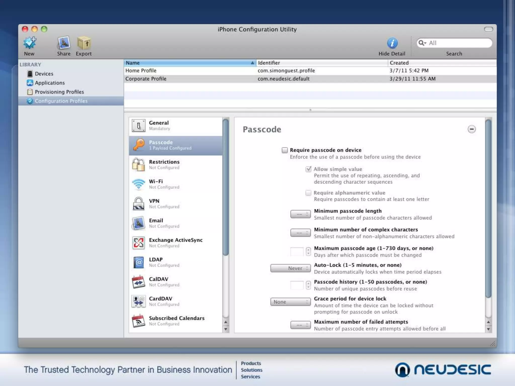The image size is (515, 386).
Task: Check Require alphanumeric value option
Action: click(308, 193)
